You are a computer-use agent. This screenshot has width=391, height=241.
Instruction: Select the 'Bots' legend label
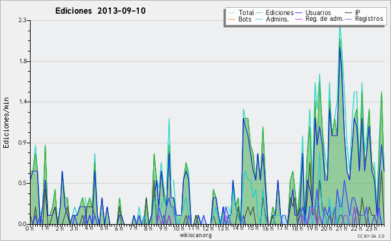(x=245, y=19)
